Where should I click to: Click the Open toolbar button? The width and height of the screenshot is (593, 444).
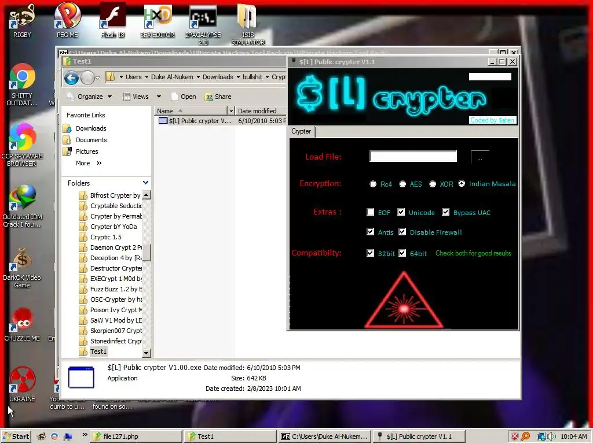click(x=184, y=97)
